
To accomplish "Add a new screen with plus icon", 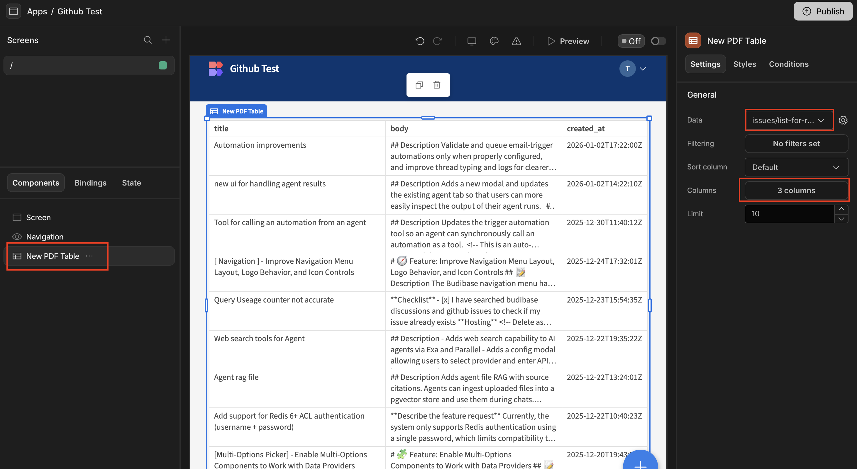I will pos(166,40).
